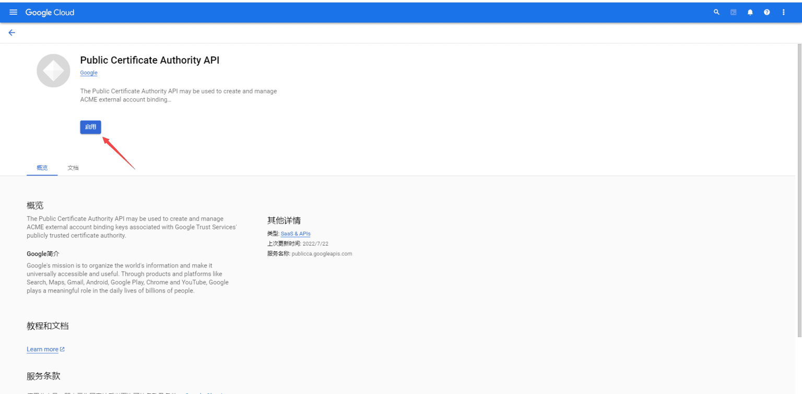The height and width of the screenshot is (394, 802).
Task: Open the help question mark icon
Action: [767, 12]
